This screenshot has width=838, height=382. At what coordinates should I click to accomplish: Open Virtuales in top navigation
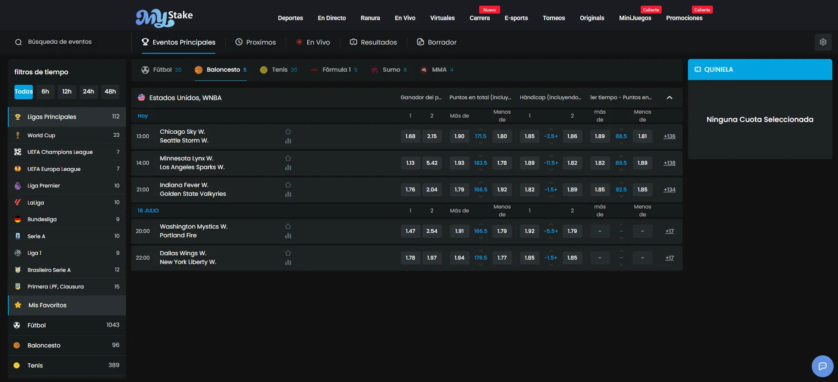(x=442, y=18)
